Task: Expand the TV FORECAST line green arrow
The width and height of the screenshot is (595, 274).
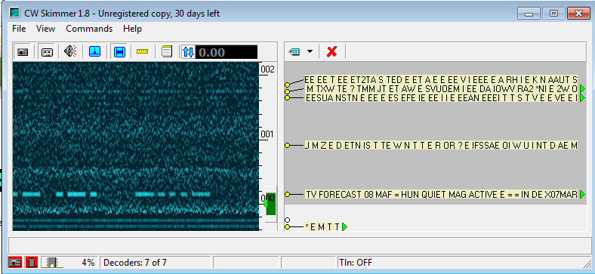Action: [582, 195]
